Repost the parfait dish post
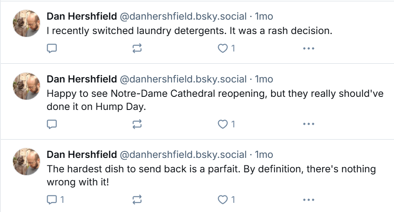 tap(137, 200)
